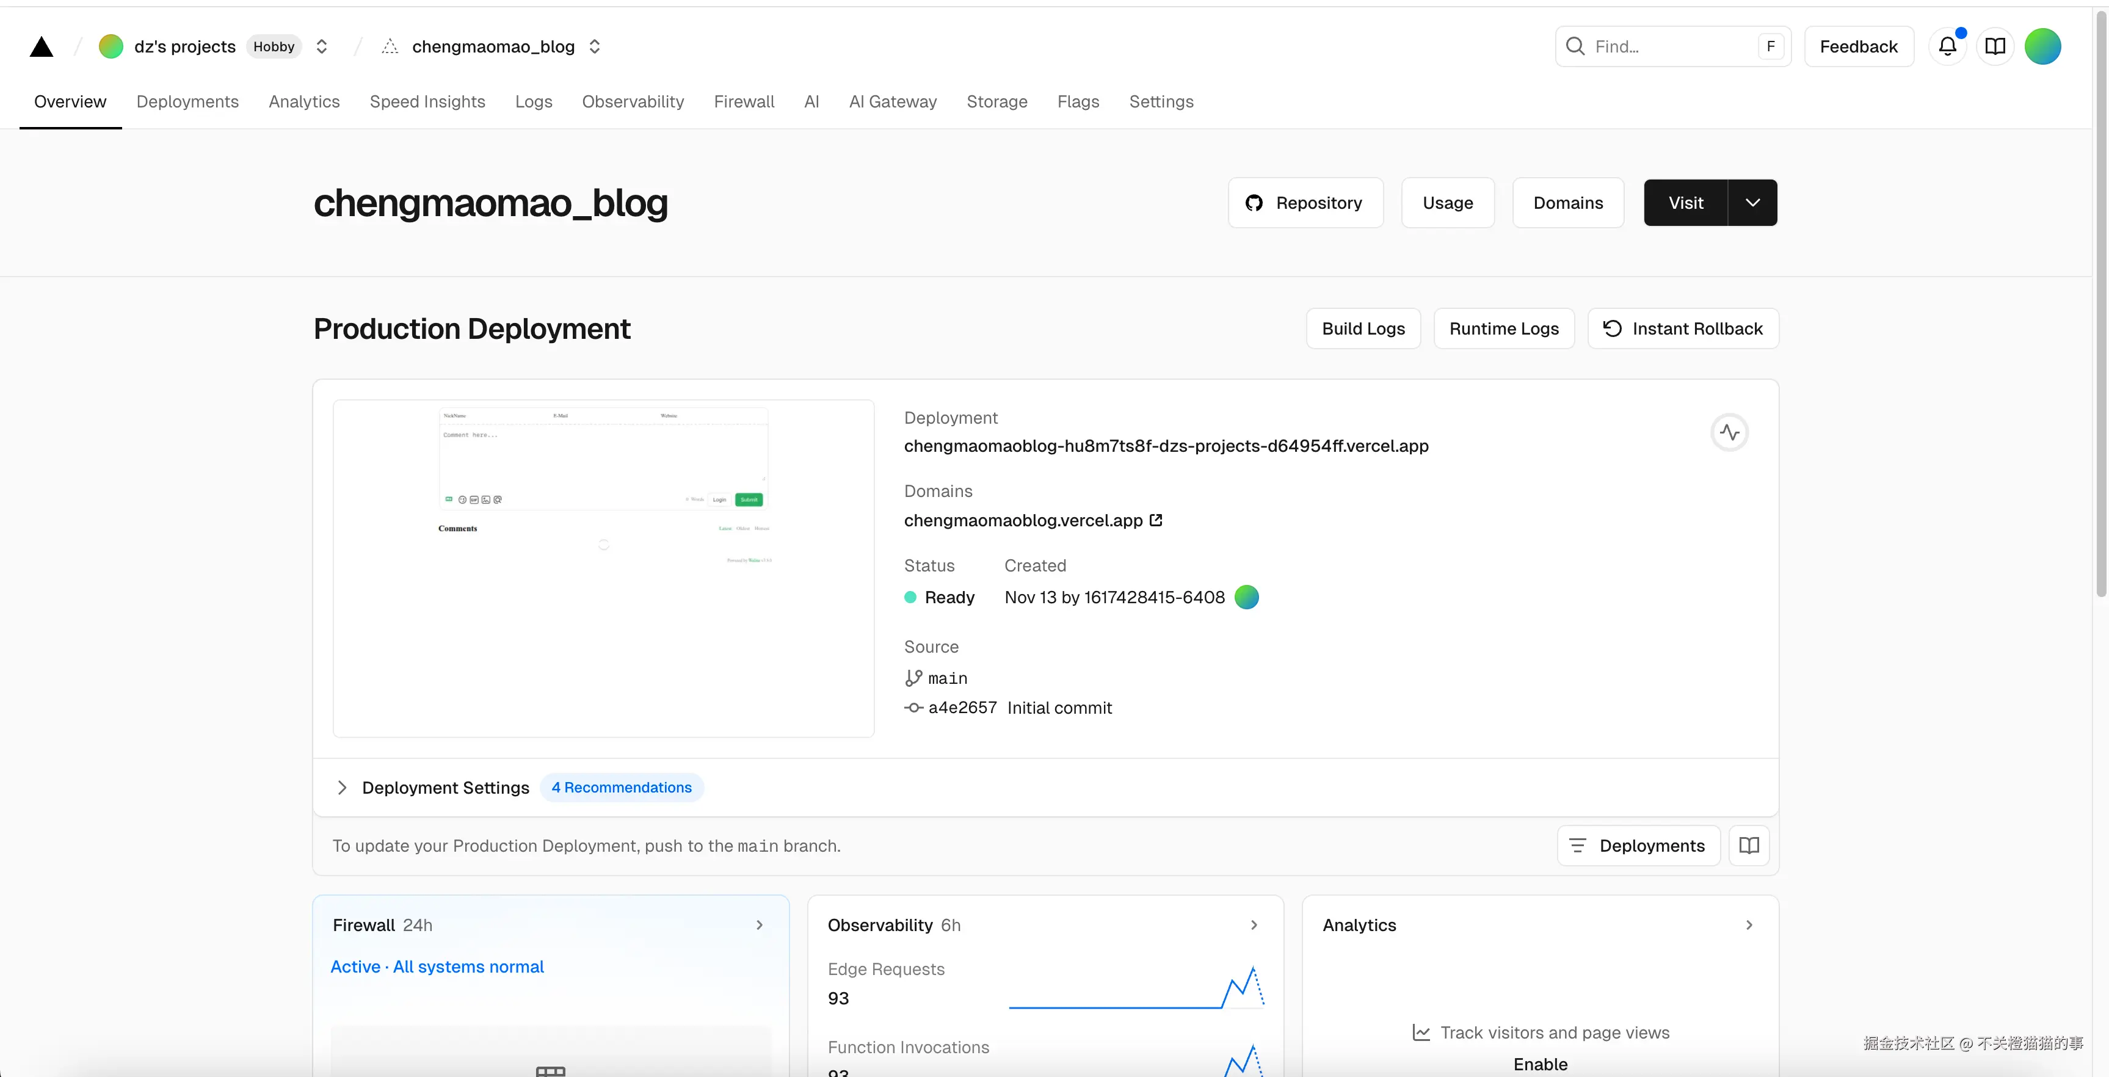Open the user avatar menu
Viewport: 2109px width, 1077px height.
2042,46
